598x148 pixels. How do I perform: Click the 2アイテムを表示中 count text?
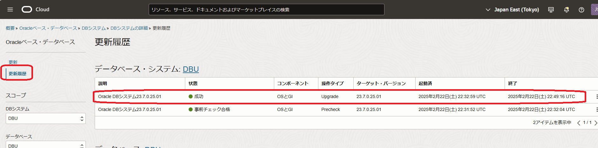pyautogui.click(x=552, y=122)
